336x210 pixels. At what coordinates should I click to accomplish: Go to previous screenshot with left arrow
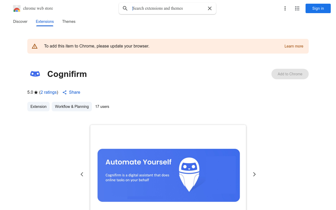[82, 174]
